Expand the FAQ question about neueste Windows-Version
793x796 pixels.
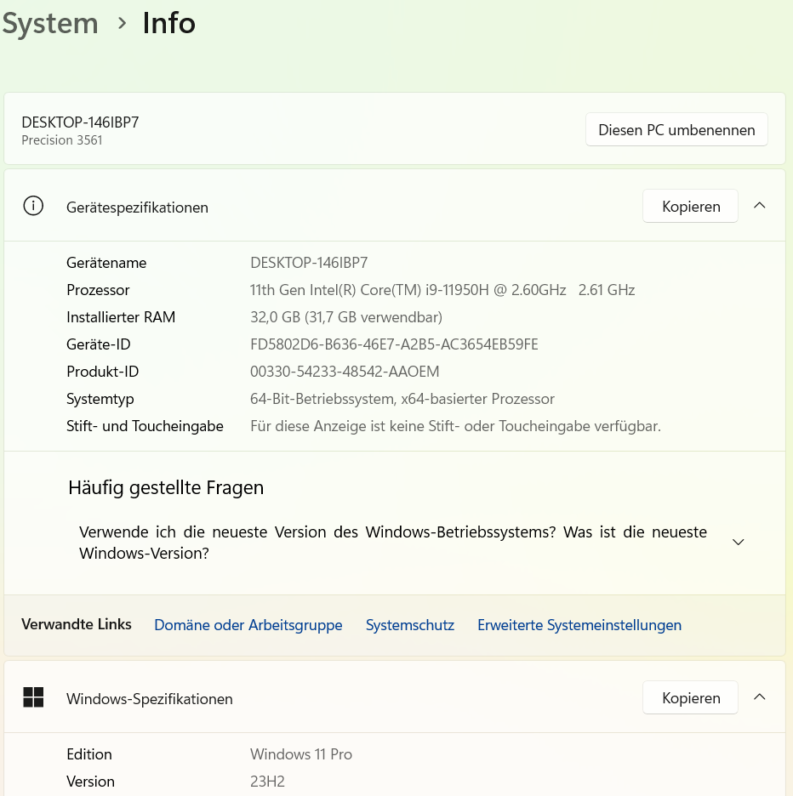[x=393, y=543]
